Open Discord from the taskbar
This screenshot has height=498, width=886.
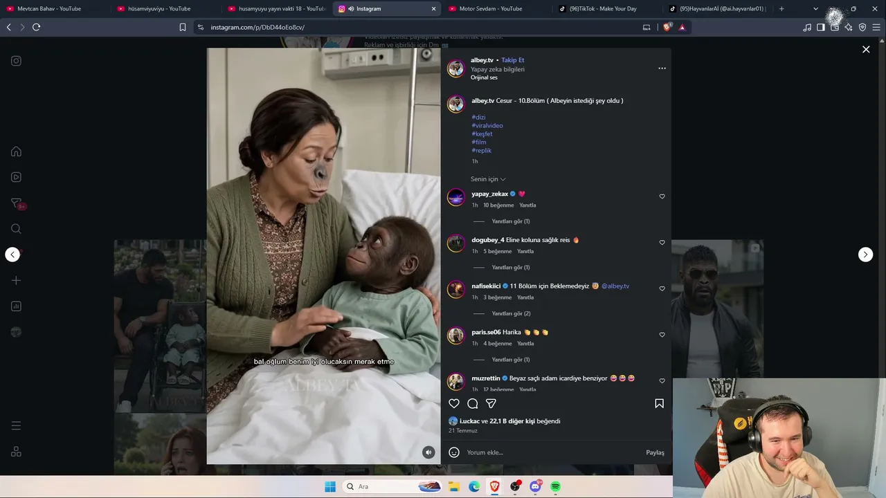535,486
